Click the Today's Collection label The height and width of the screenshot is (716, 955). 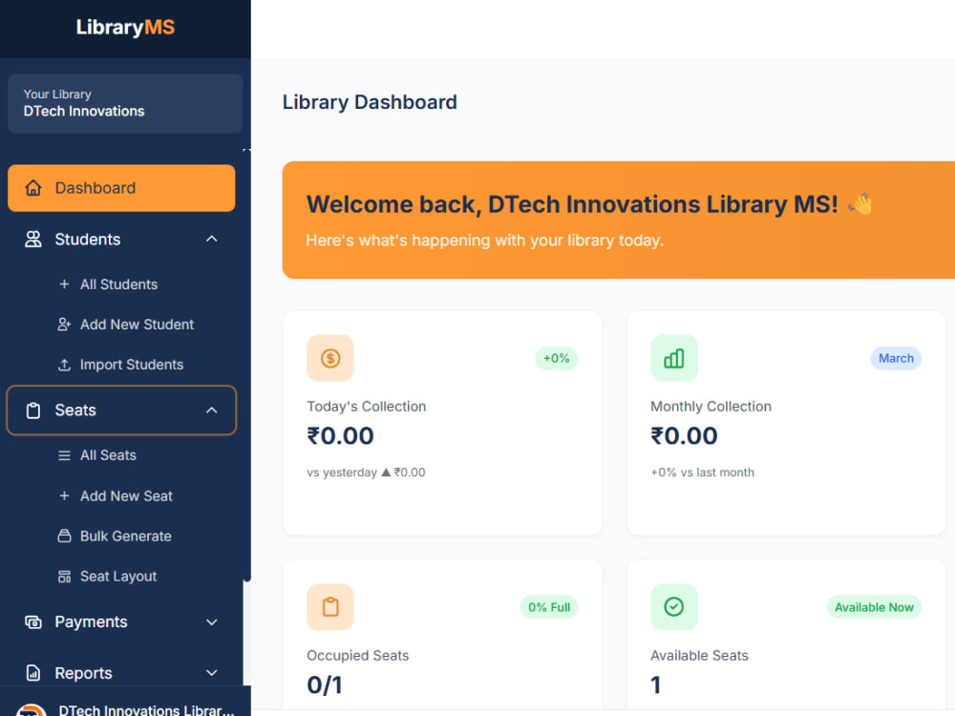(366, 406)
